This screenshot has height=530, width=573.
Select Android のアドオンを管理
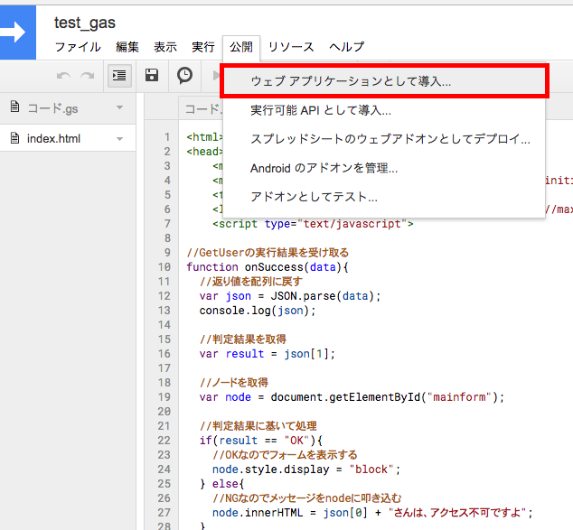(384, 168)
